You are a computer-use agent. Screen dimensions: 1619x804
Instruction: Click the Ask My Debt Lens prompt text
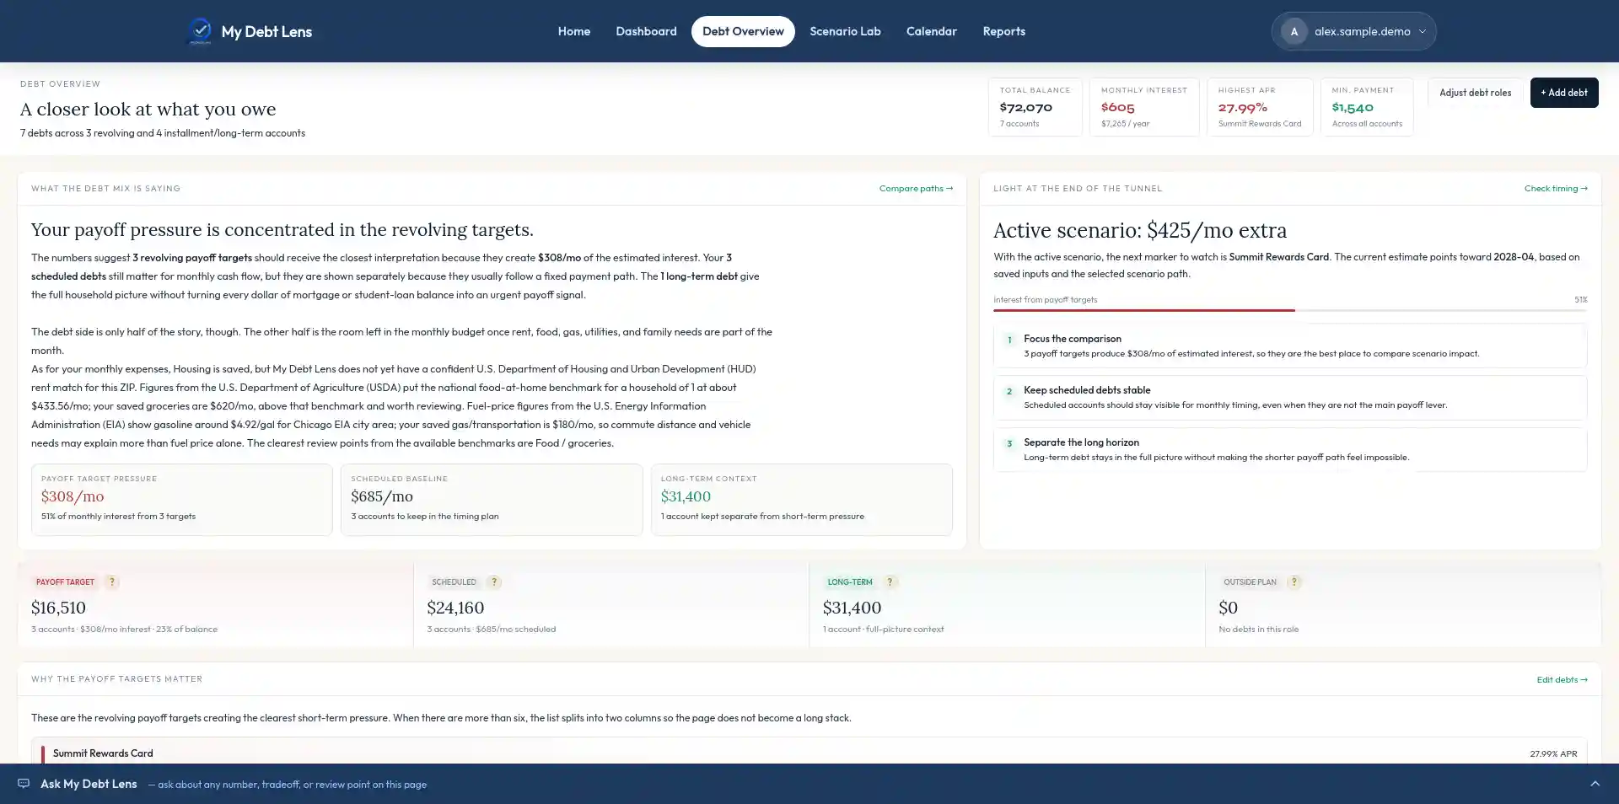click(292, 785)
